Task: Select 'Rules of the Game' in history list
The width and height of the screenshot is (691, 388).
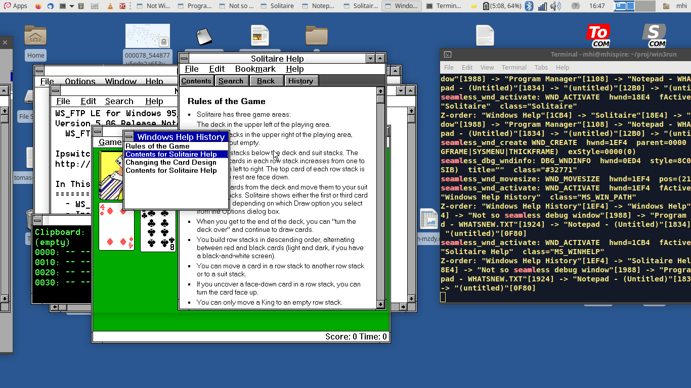Action: point(157,146)
